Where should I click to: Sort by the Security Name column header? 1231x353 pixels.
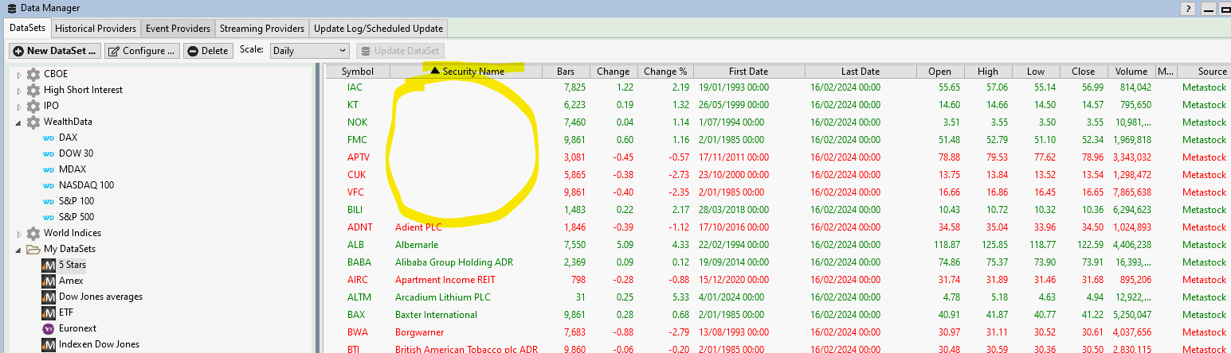click(465, 72)
